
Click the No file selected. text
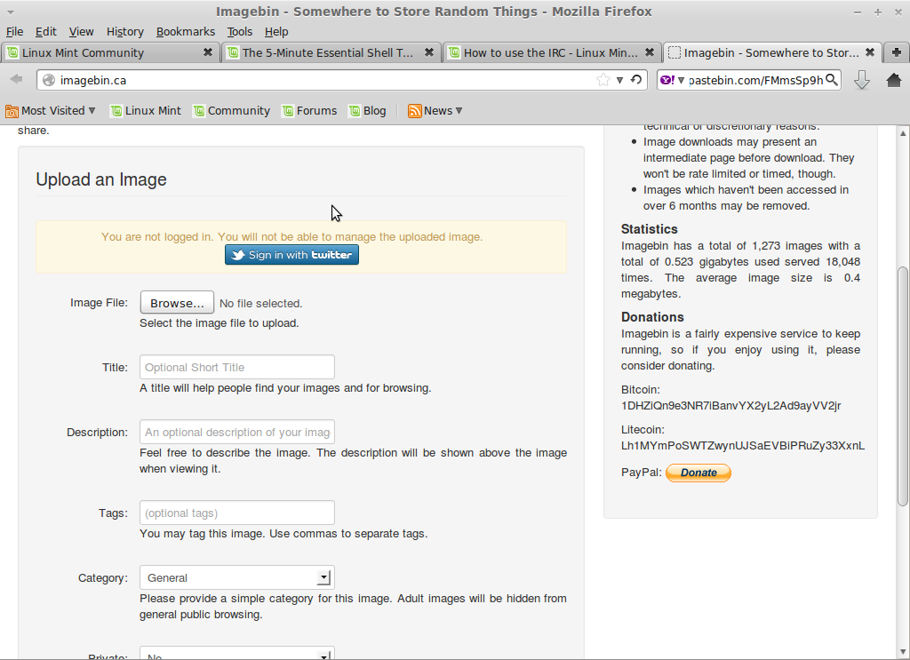pos(260,303)
